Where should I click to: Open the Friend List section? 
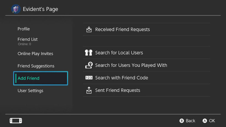click(x=27, y=41)
